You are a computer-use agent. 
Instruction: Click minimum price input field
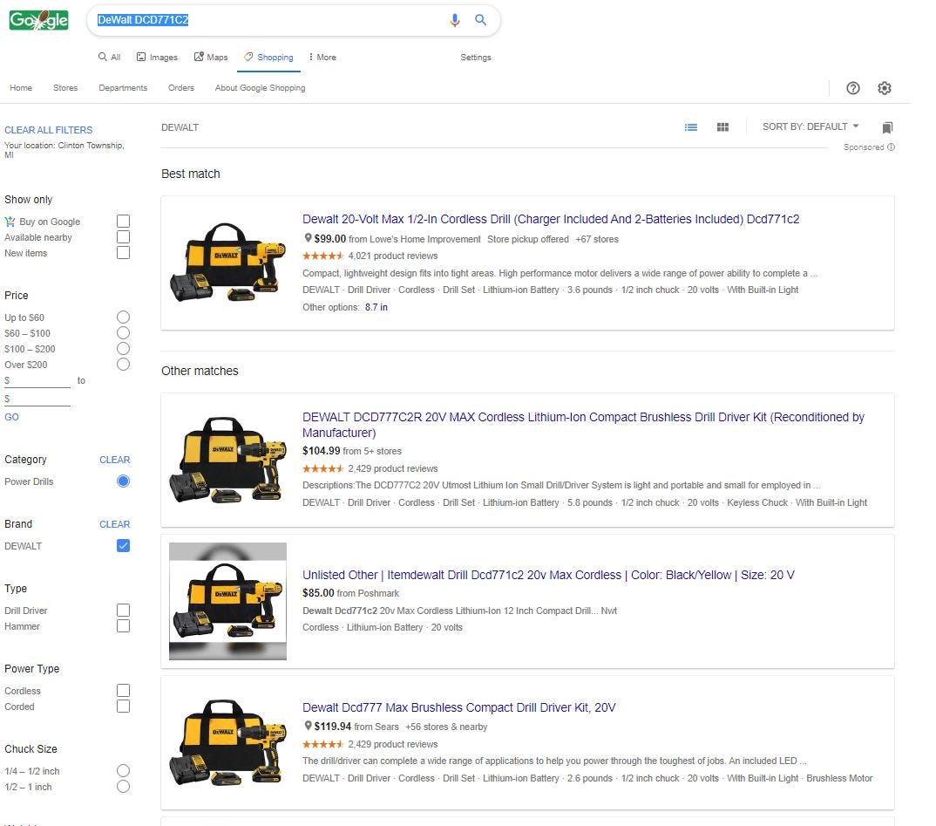click(37, 380)
